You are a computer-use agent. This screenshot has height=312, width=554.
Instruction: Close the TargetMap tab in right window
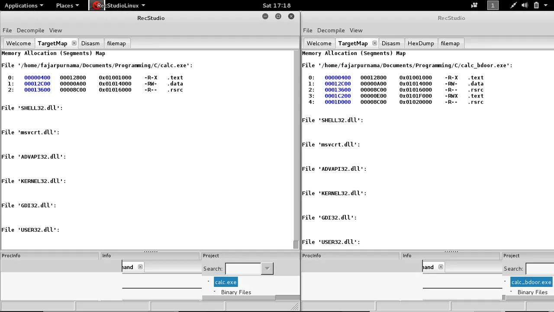[x=374, y=43]
